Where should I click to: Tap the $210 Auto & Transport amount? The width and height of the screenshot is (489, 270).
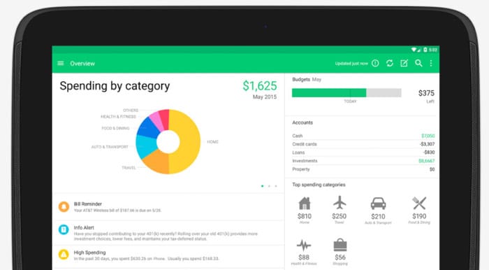[x=379, y=217]
